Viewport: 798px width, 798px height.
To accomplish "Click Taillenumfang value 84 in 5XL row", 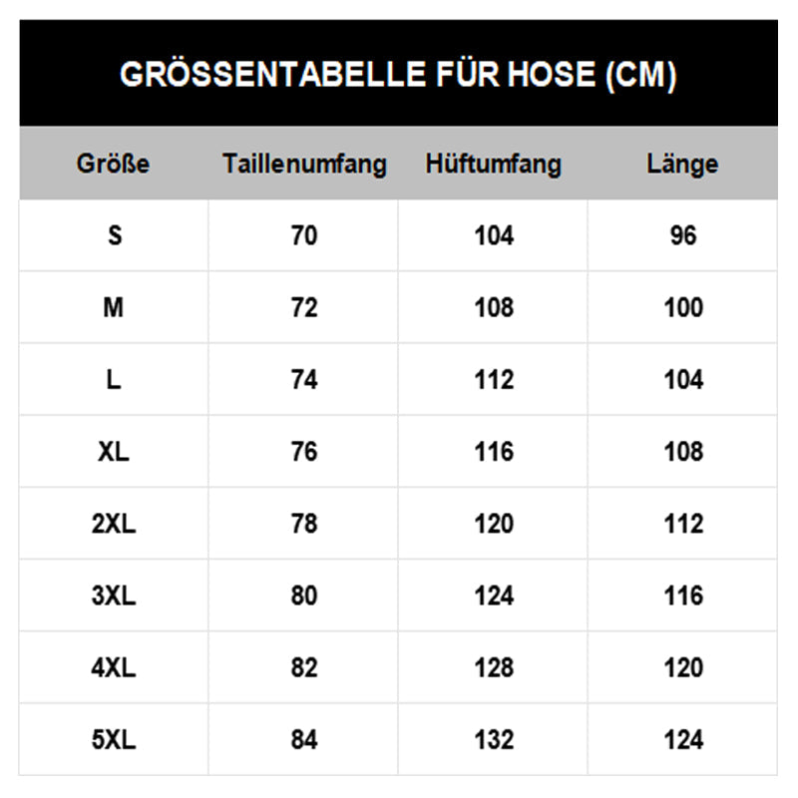I will pos(304,739).
